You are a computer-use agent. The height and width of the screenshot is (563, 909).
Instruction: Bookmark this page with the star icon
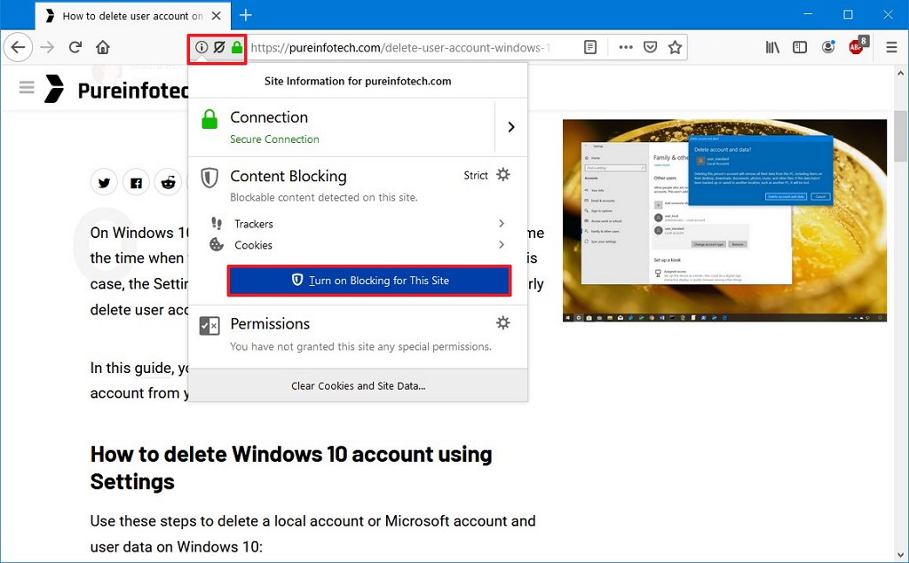pos(676,47)
